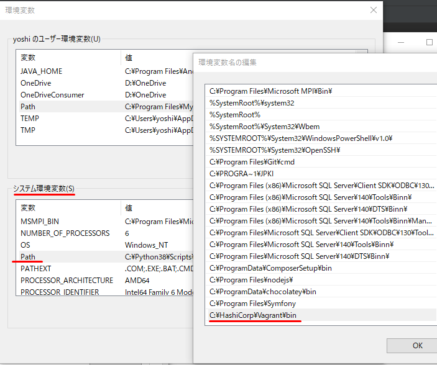Select ComposerSetup\bin path entry

[322, 268]
